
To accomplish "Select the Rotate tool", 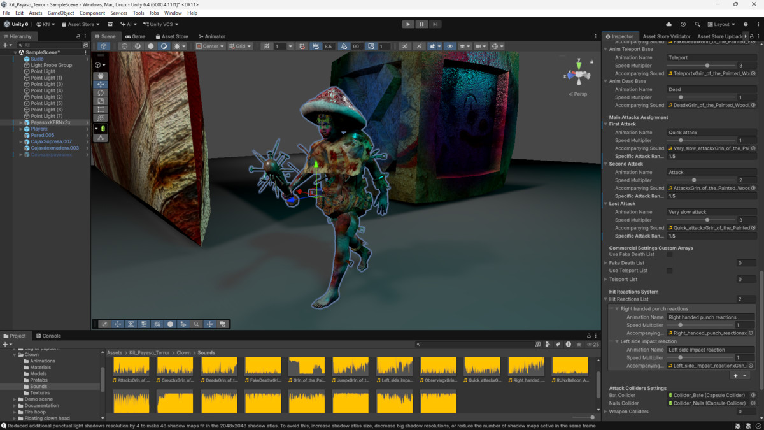I will point(101,93).
